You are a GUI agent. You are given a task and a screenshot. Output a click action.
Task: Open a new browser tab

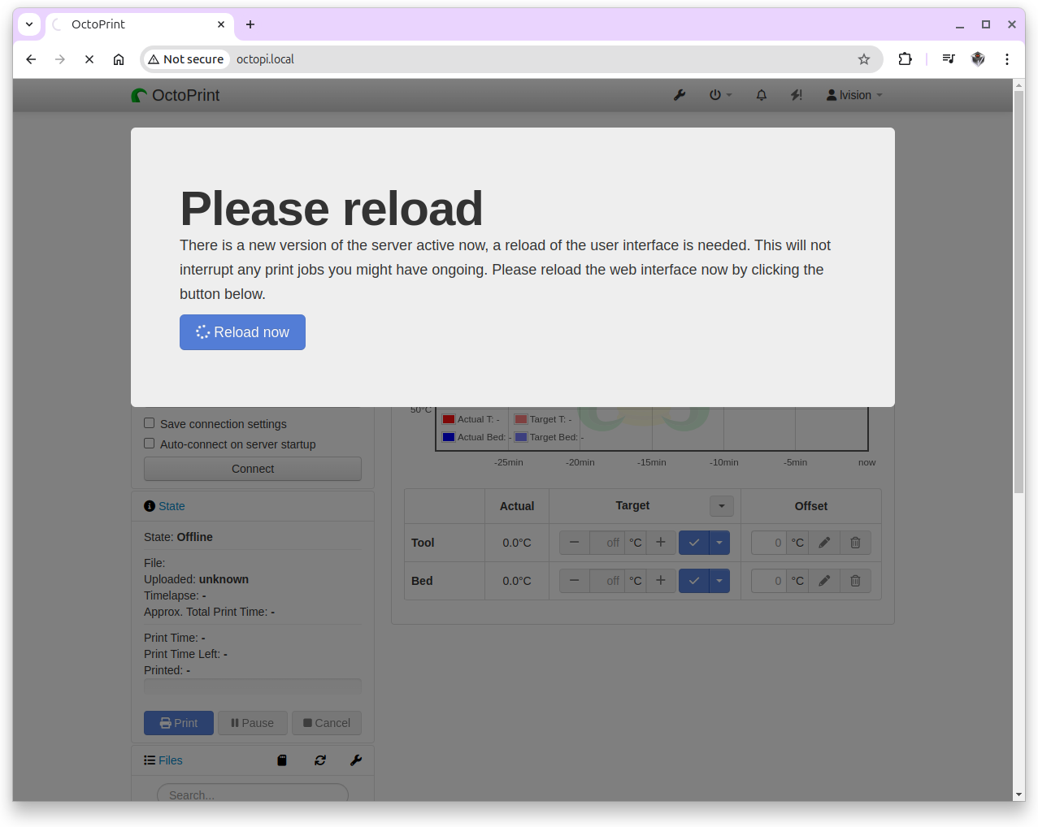tap(250, 24)
